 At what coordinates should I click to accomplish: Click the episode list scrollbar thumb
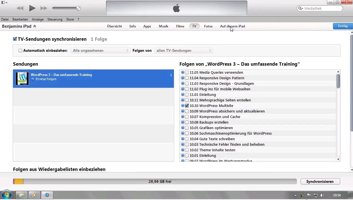tap(338, 81)
